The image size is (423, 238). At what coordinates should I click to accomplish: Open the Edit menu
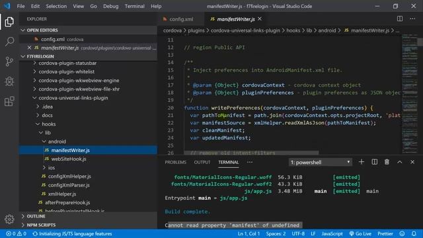coord(35,6)
